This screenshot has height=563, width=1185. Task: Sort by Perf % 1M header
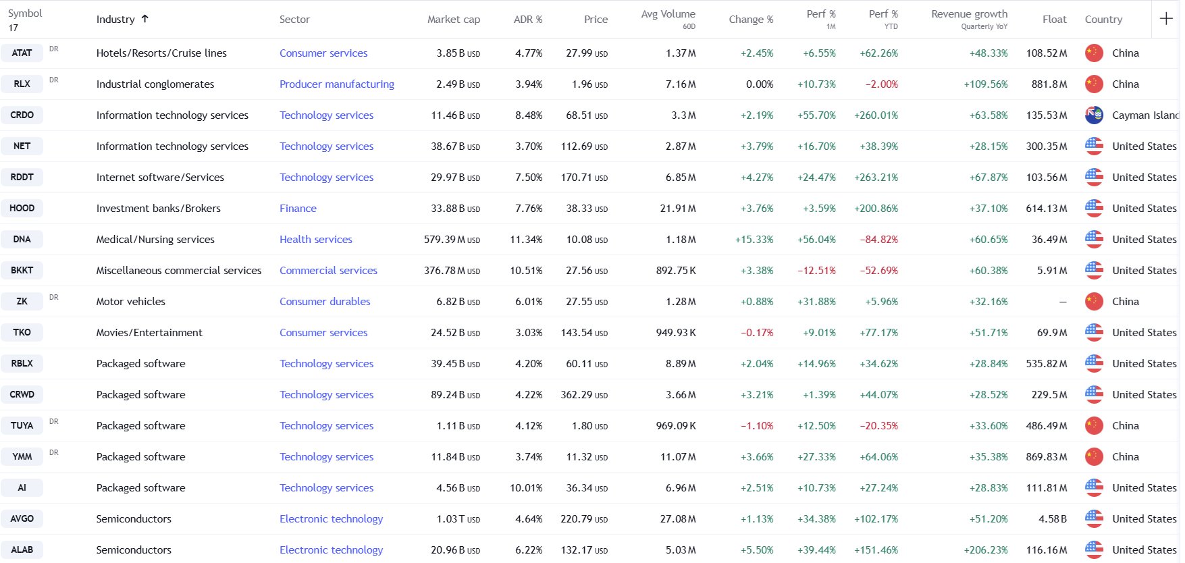(821, 19)
